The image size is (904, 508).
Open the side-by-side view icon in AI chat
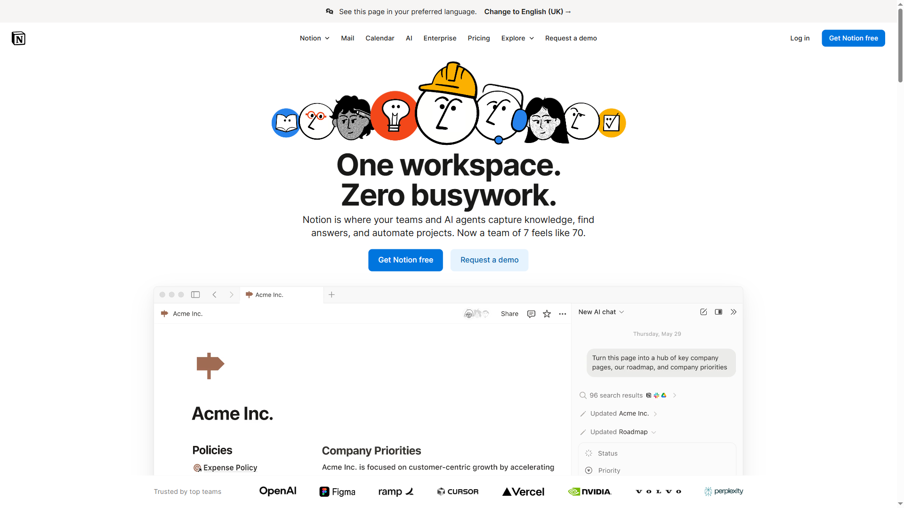pyautogui.click(x=718, y=312)
